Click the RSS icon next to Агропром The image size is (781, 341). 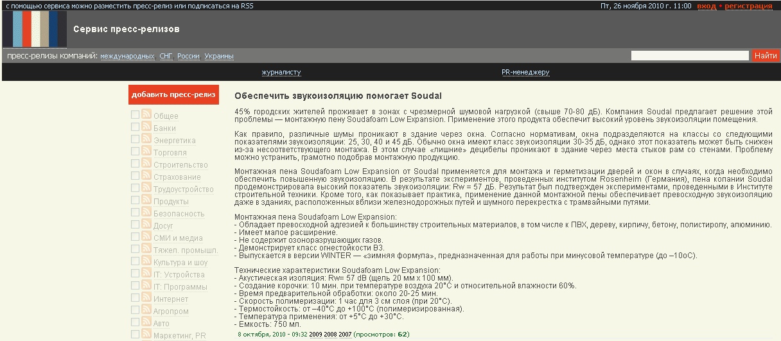pos(146,310)
